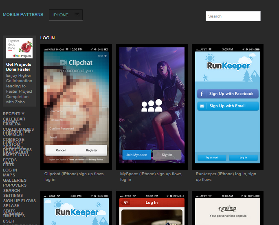Select RECENTLY ADDED category in sidebar
The width and height of the screenshot is (279, 225).
coord(13,114)
